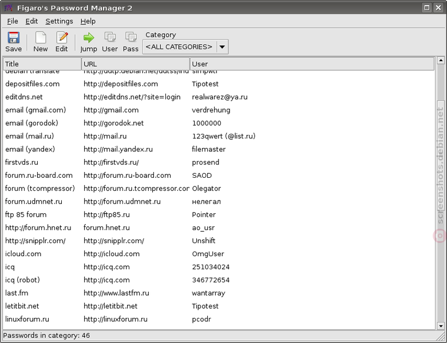Viewport: 447px width, 343px height.
Task: Click URL http://ftp85.ru
Action: [x=106, y=214]
